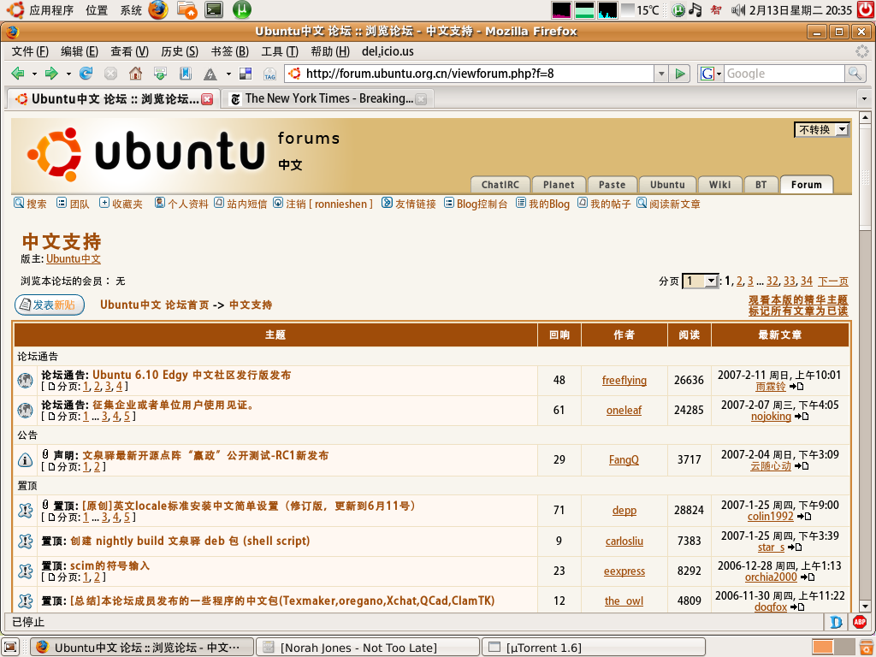Click the downloads icon next to Home
Screen dimensions: 876x657
coord(160,74)
